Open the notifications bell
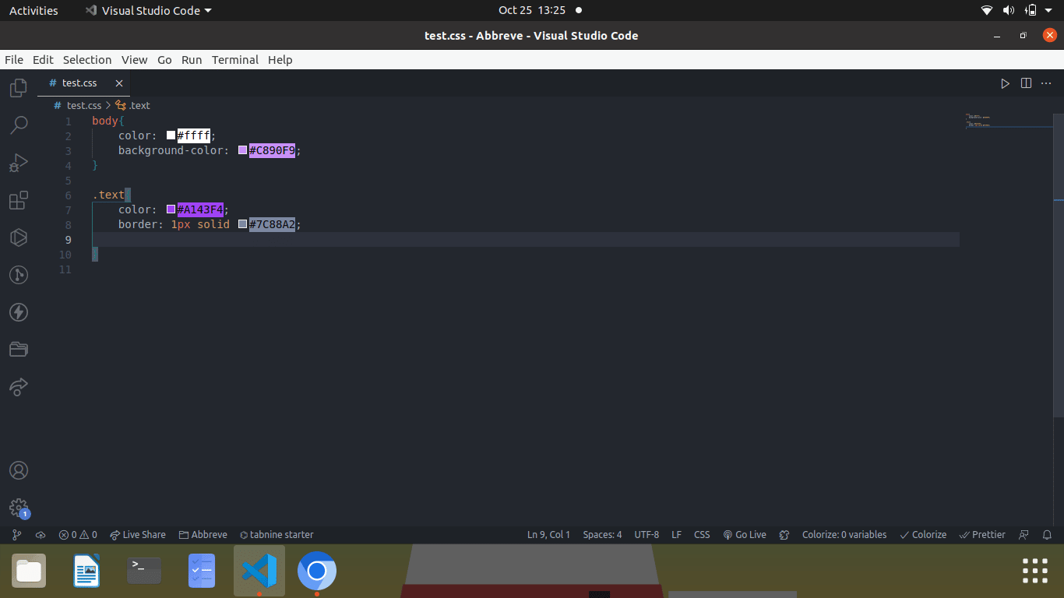 (x=1048, y=535)
